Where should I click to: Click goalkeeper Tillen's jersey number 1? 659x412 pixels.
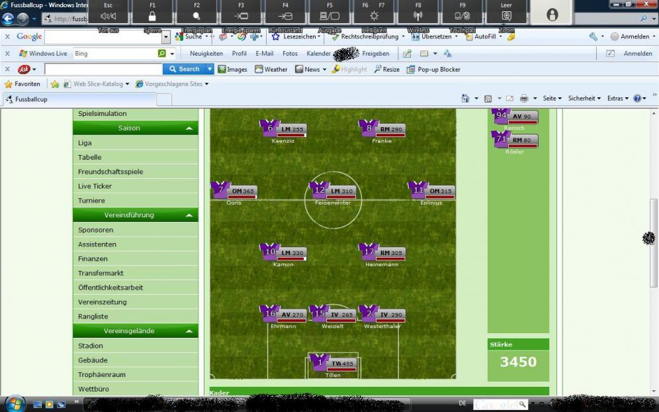point(320,362)
